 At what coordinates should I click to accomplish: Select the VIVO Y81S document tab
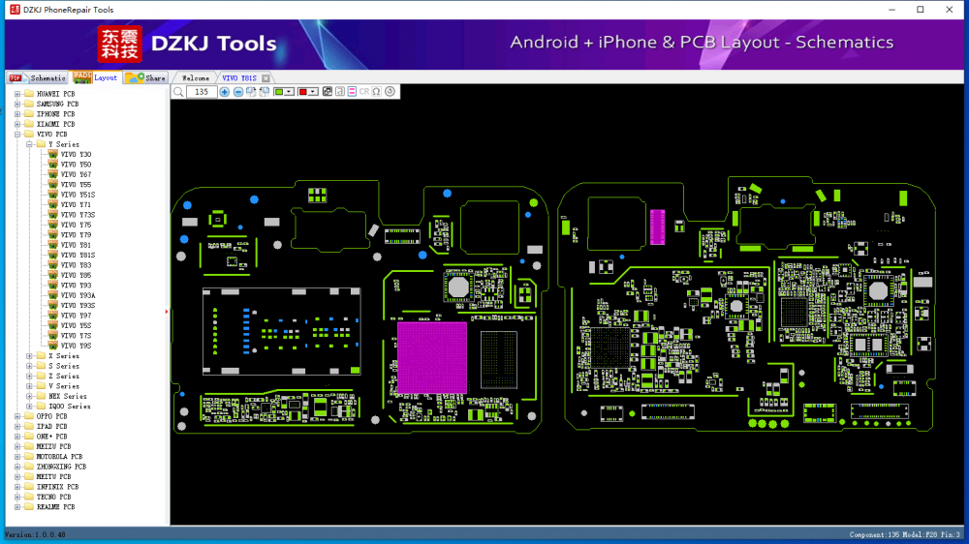[x=239, y=78]
